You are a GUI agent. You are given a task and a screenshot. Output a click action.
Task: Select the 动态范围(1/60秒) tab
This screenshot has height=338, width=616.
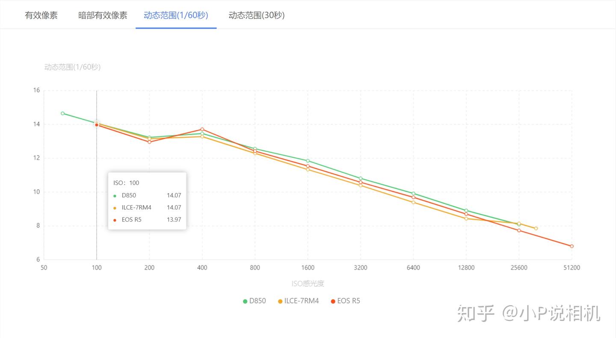[176, 15]
